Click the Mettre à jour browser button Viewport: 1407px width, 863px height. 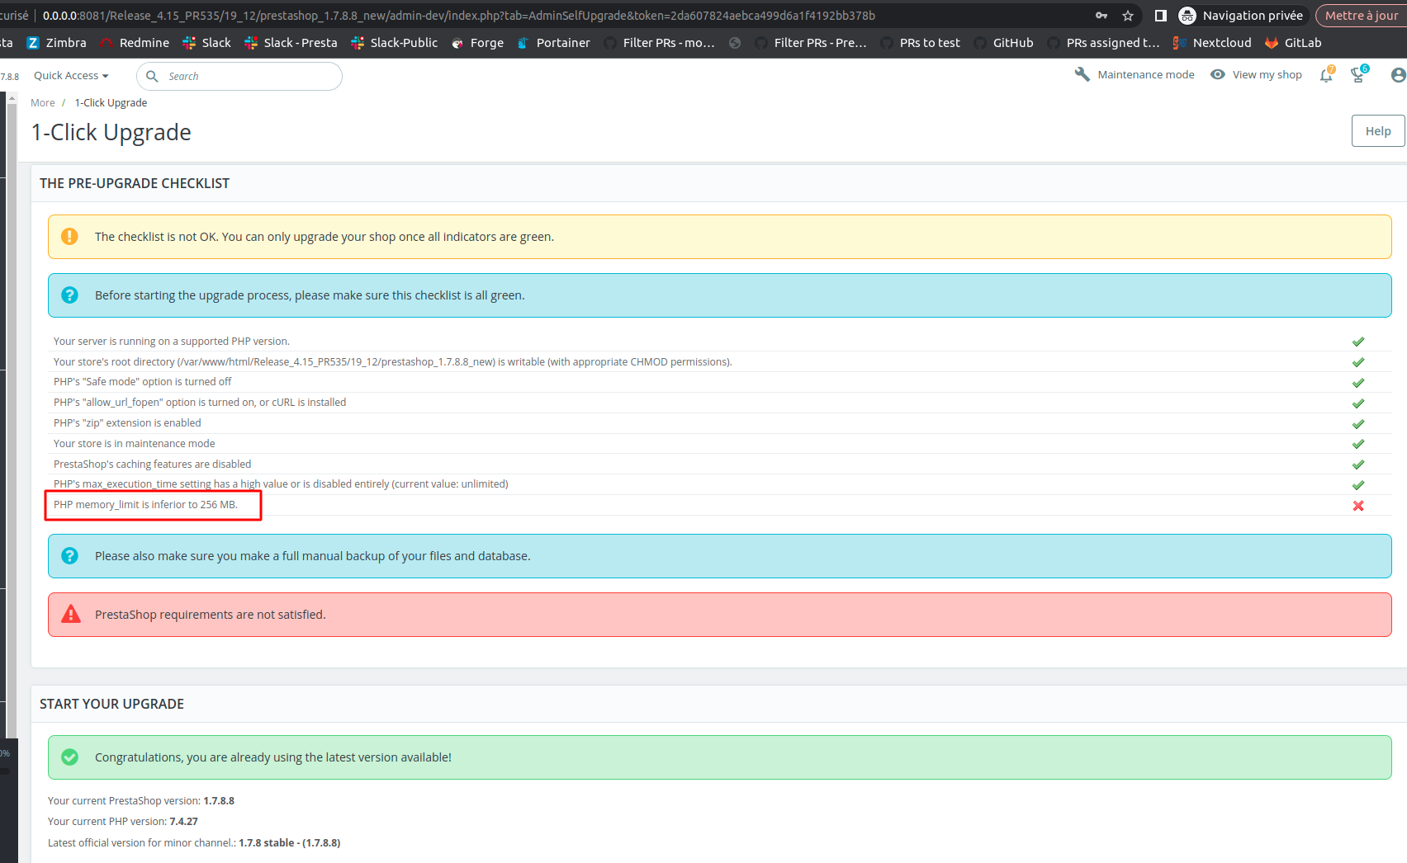tap(1362, 16)
